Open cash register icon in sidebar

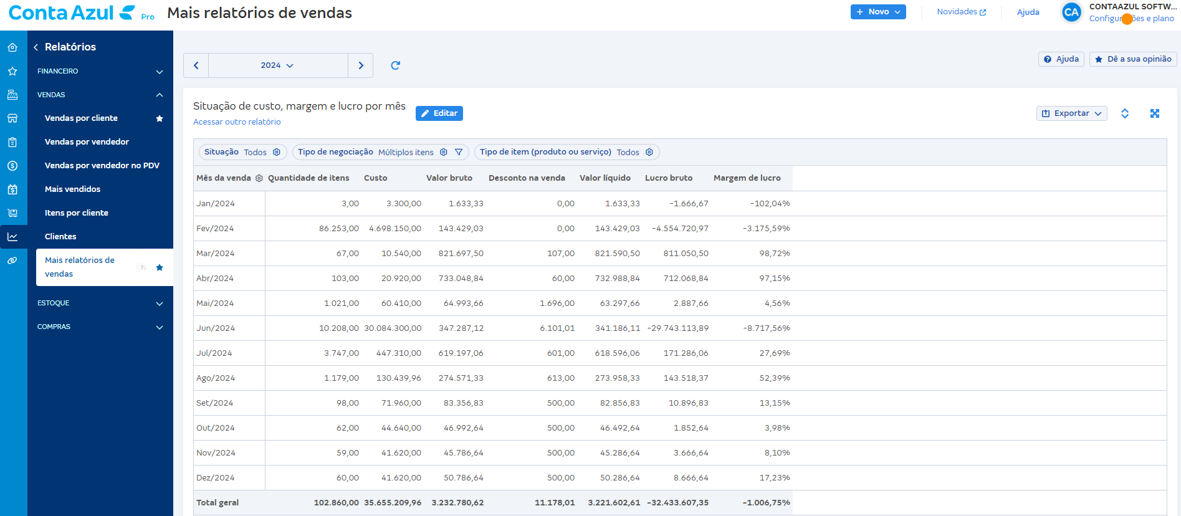pyautogui.click(x=12, y=95)
